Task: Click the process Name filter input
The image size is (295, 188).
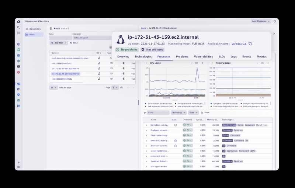Action: pyautogui.click(x=158, y=112)
